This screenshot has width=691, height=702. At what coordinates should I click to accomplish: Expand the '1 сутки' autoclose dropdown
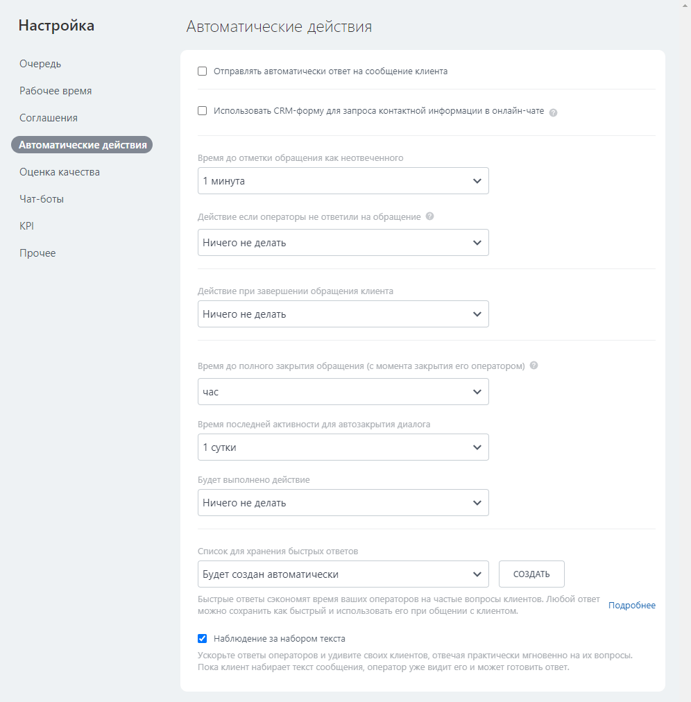coord(343,447)
